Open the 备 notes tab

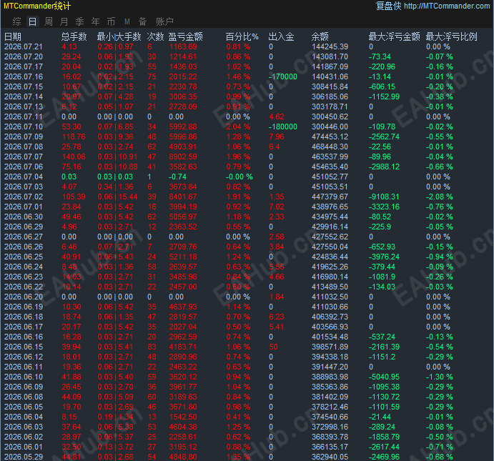coord(142,21)
